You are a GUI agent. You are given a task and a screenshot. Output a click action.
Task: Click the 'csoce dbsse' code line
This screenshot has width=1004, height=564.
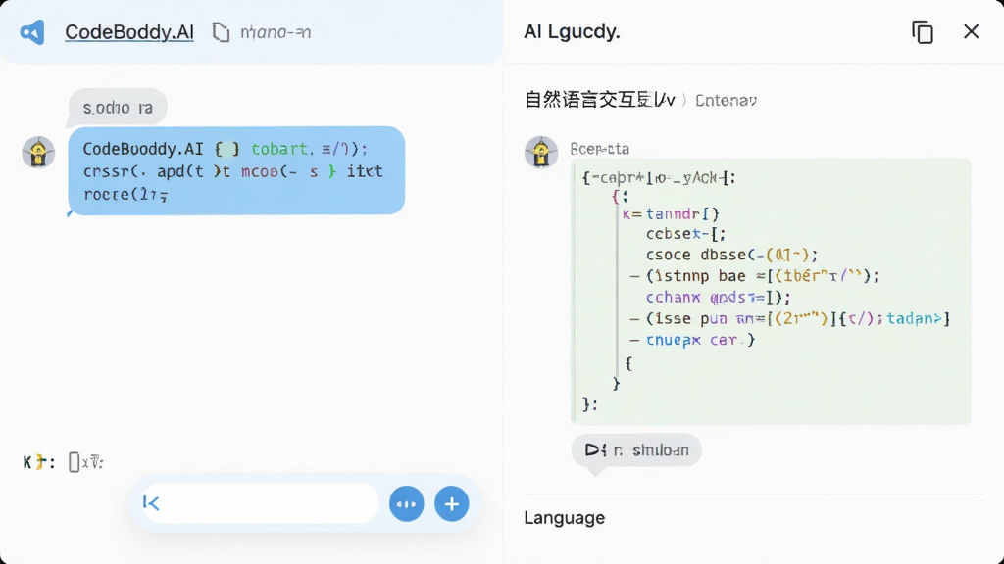[731, 256]
